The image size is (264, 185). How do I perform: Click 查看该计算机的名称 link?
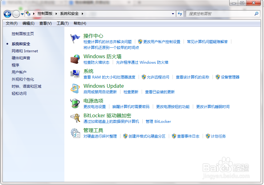click(x=193, y=77)
